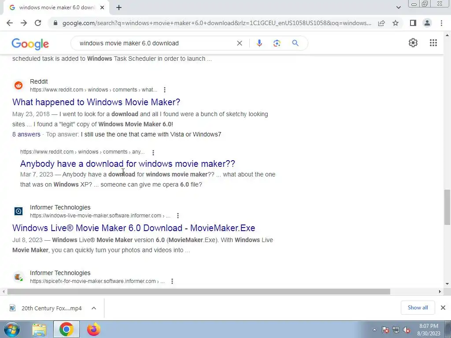
Task: Open more options for second Reddit result
Action: (153, 152)
